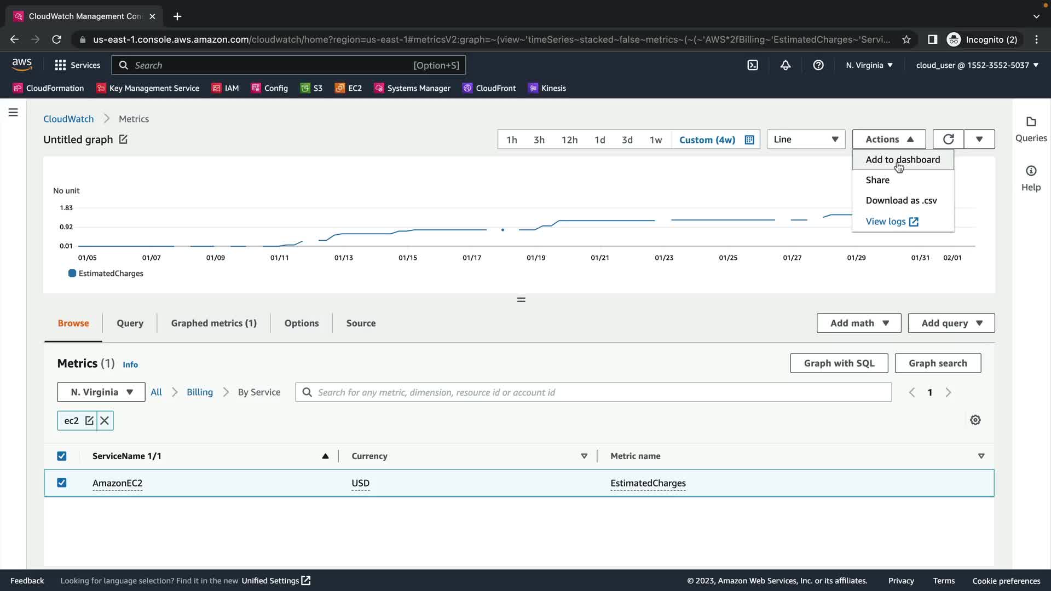The height and width of the screenshot is (591, 1051).
Task: Click the edit graph title pencil icon
Action: [123, 140]
